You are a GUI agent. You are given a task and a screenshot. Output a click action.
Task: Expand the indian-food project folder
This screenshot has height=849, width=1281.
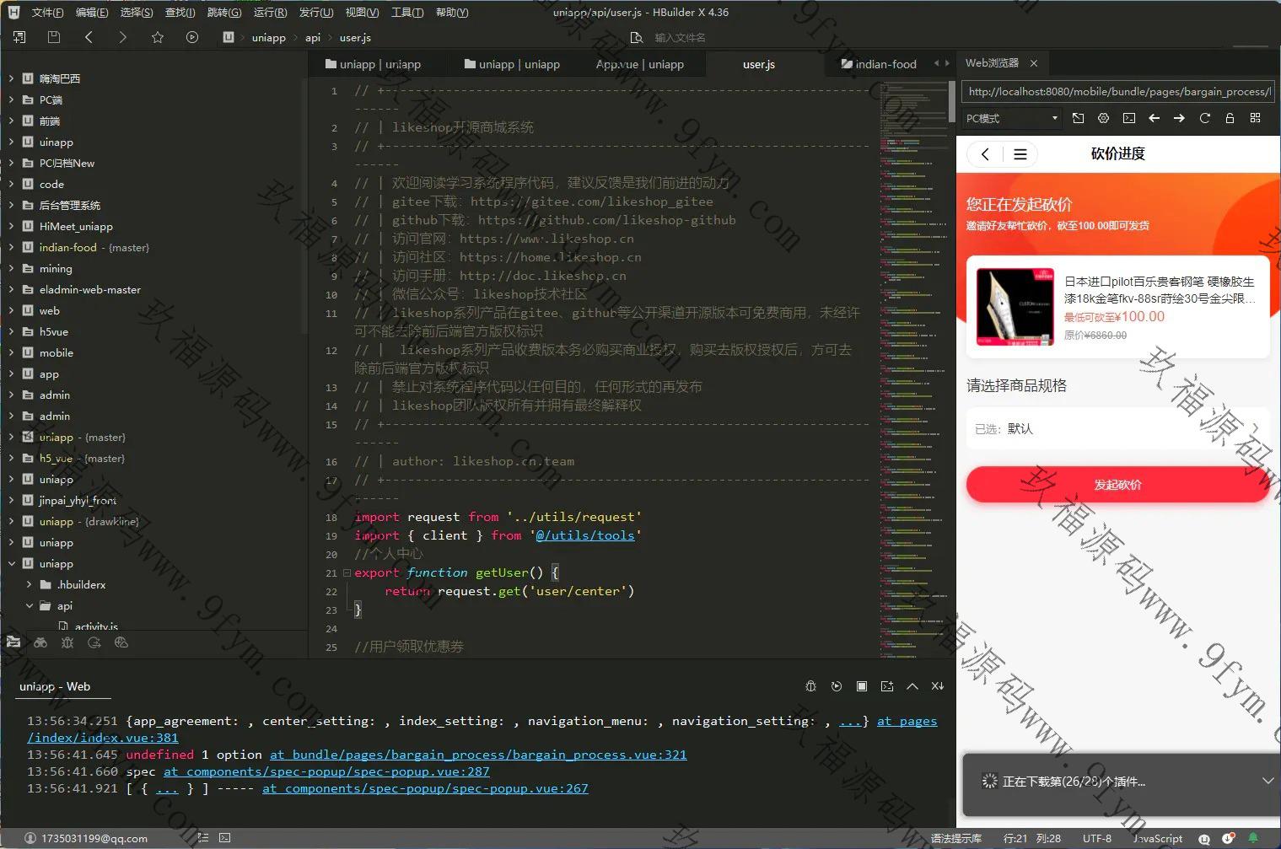(12, 247)
